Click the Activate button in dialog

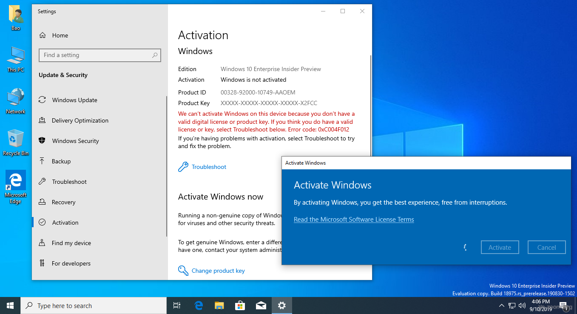pyautogui.click(x=500, y=247)
